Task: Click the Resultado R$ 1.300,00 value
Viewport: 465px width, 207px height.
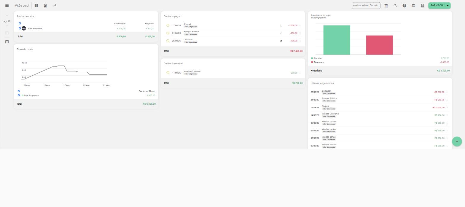Action: pos(443,71)
